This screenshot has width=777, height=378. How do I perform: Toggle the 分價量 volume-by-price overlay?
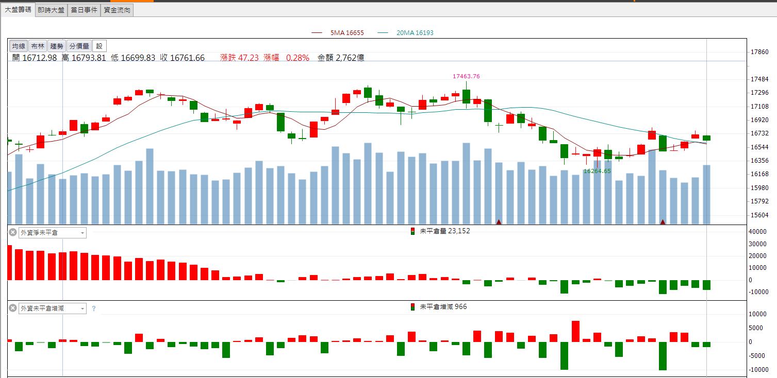coord(79,46)
